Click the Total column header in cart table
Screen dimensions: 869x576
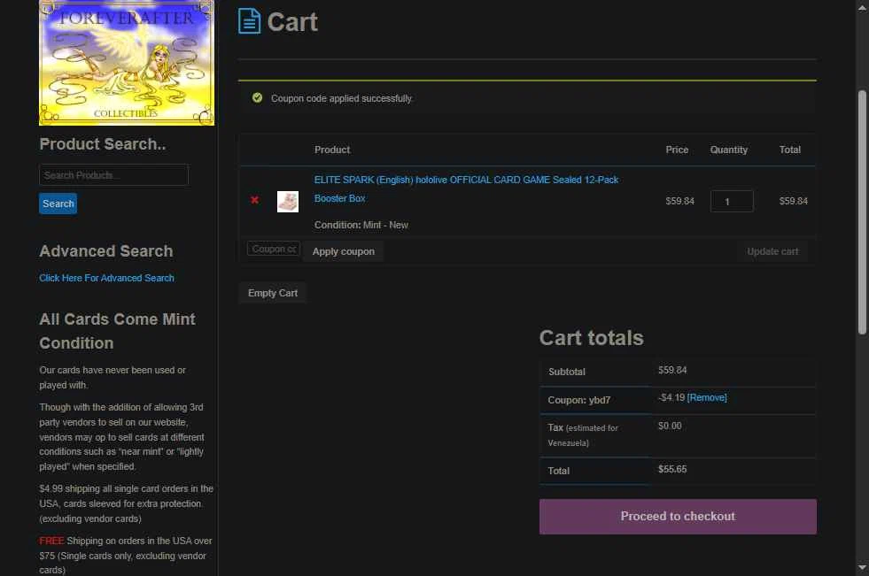[x=790, y=150]
